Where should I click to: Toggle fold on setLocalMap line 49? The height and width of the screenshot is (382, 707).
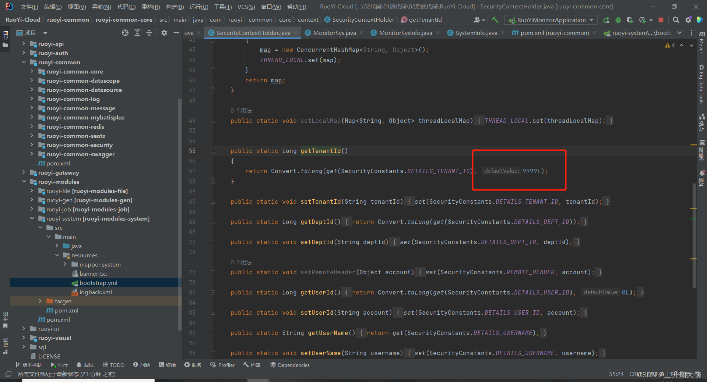click(213, 121)
